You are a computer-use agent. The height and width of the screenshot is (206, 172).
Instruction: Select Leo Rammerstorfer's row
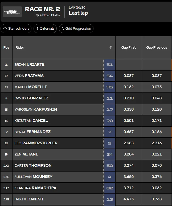point(86,143)
